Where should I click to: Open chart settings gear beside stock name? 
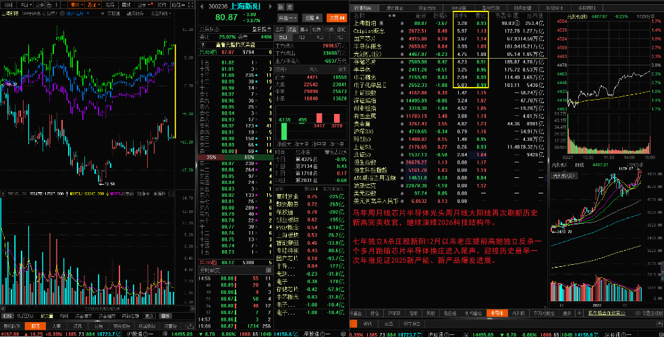coord(62,13)
